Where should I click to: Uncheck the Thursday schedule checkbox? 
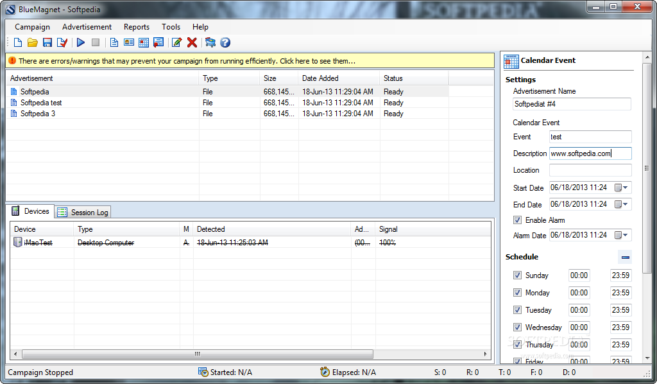(x=517, y=345)
